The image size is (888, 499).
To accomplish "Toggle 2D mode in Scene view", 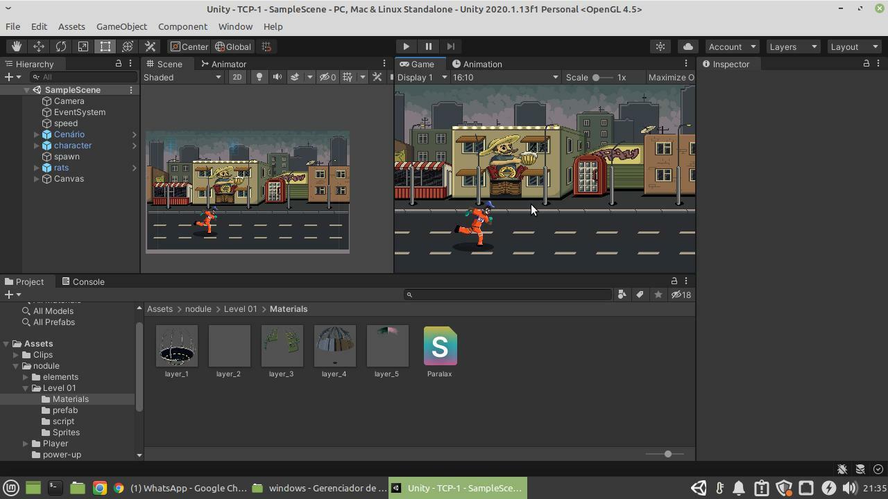I will pyautogui.click(x=237, y=77).
